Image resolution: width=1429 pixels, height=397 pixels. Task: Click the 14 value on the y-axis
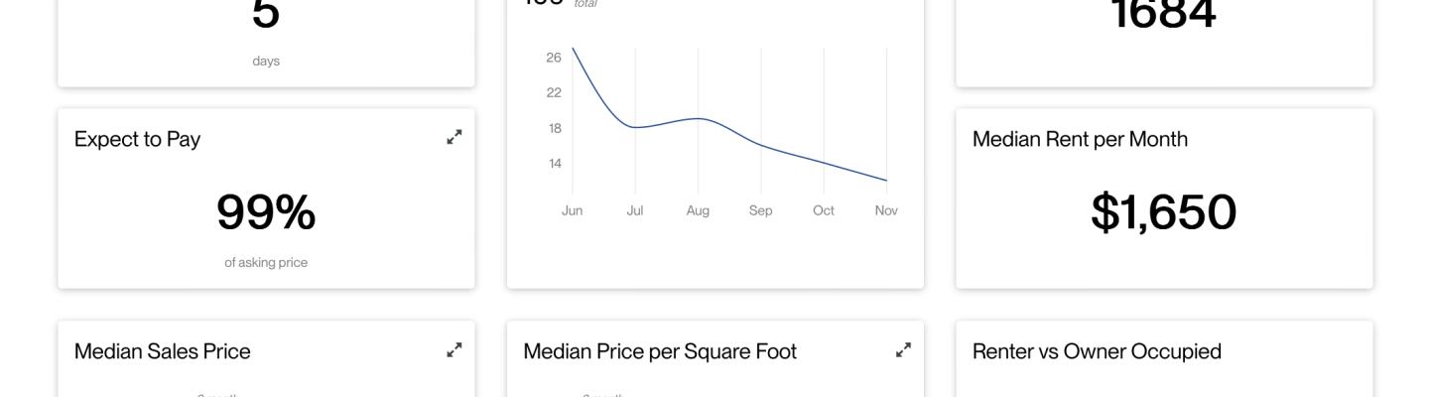[554, 163]
